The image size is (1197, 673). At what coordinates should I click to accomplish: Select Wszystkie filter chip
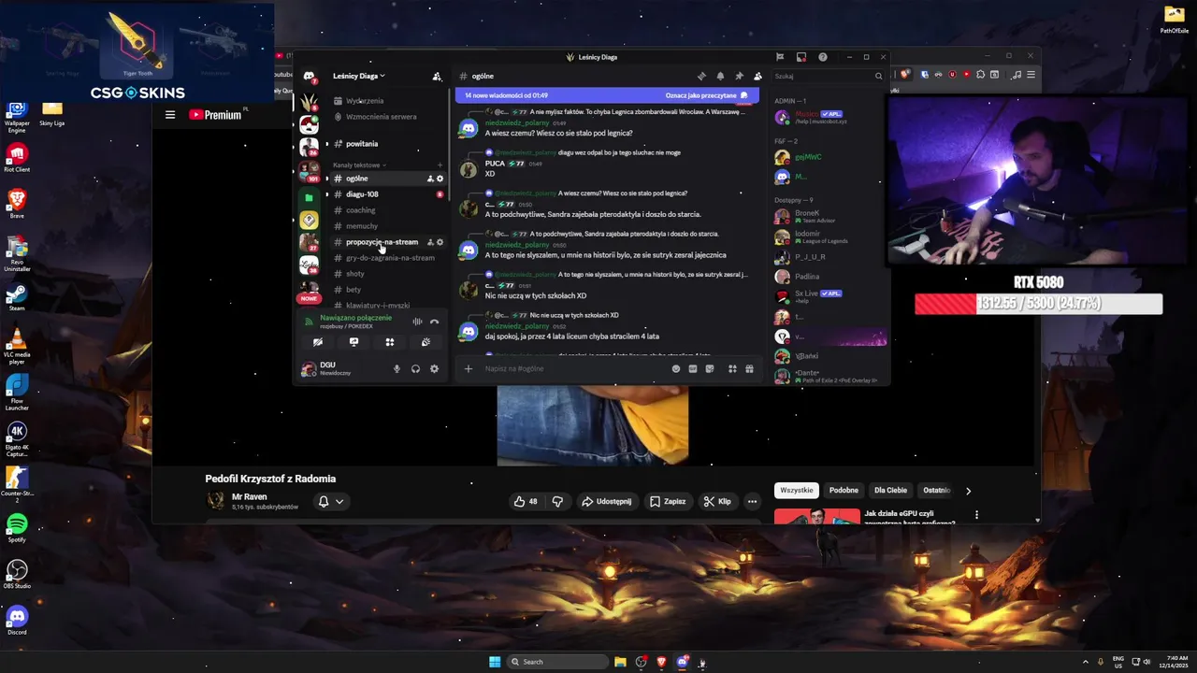pyautogui.click(x=797, y=490)
